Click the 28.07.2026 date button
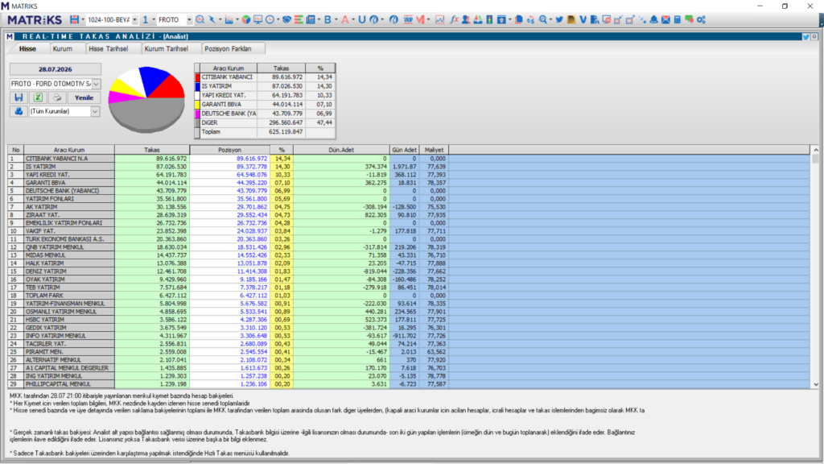This screenshot has width=824, height=464. (x=56, y=69)
